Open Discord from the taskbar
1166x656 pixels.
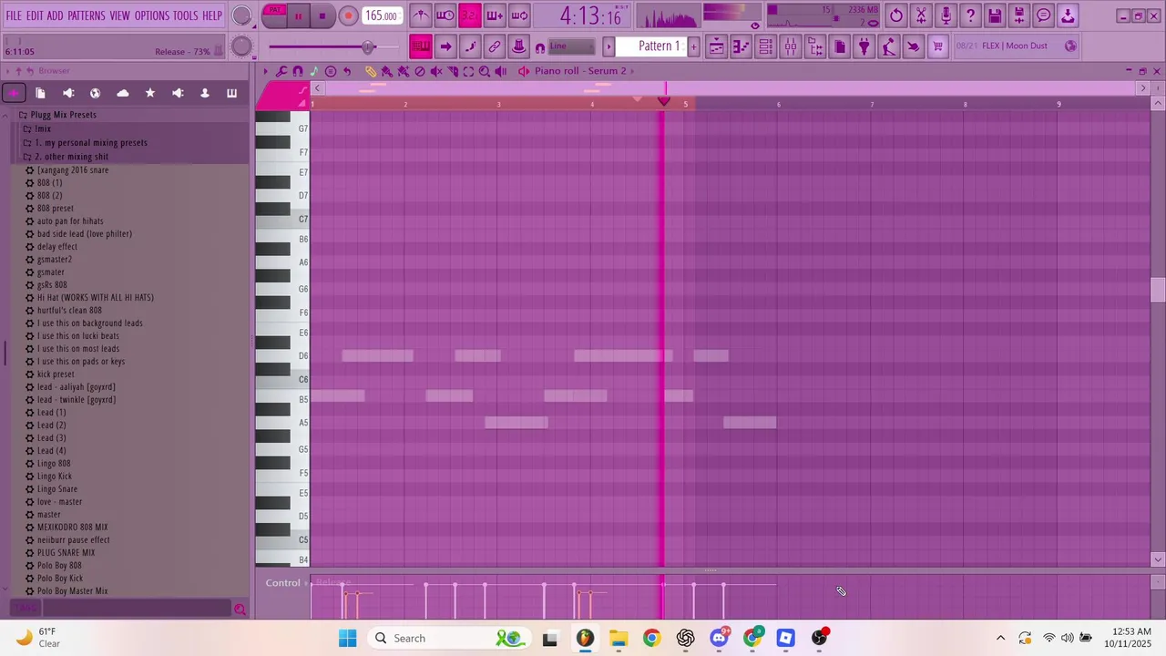coord(719,638)
